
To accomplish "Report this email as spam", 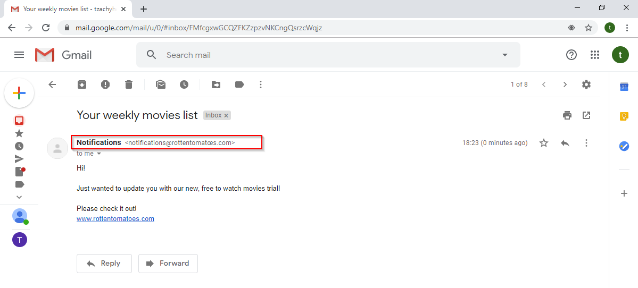I will click(105, 84).
